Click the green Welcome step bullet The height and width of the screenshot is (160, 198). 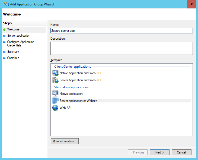pyautogui.click(x=4, y=29)
